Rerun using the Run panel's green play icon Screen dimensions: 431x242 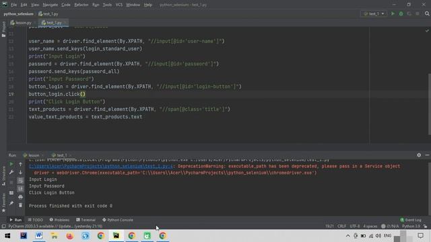(11, 164)
